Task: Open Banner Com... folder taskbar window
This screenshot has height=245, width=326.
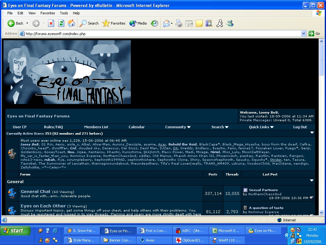Action: tap(118, 240)
